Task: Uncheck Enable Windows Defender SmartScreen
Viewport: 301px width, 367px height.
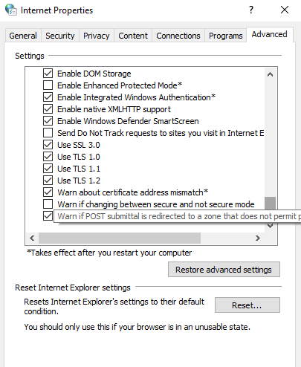Action: (x=48, y=121)
